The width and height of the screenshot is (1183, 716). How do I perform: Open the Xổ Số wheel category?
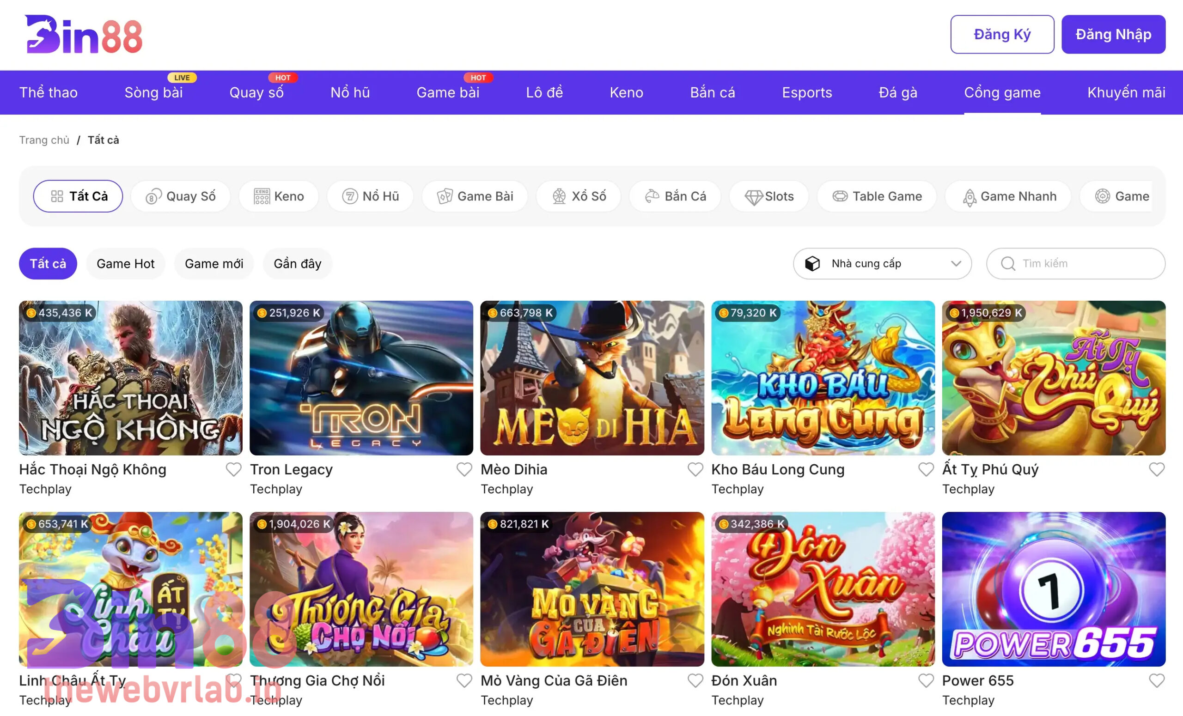click(579, 196)
